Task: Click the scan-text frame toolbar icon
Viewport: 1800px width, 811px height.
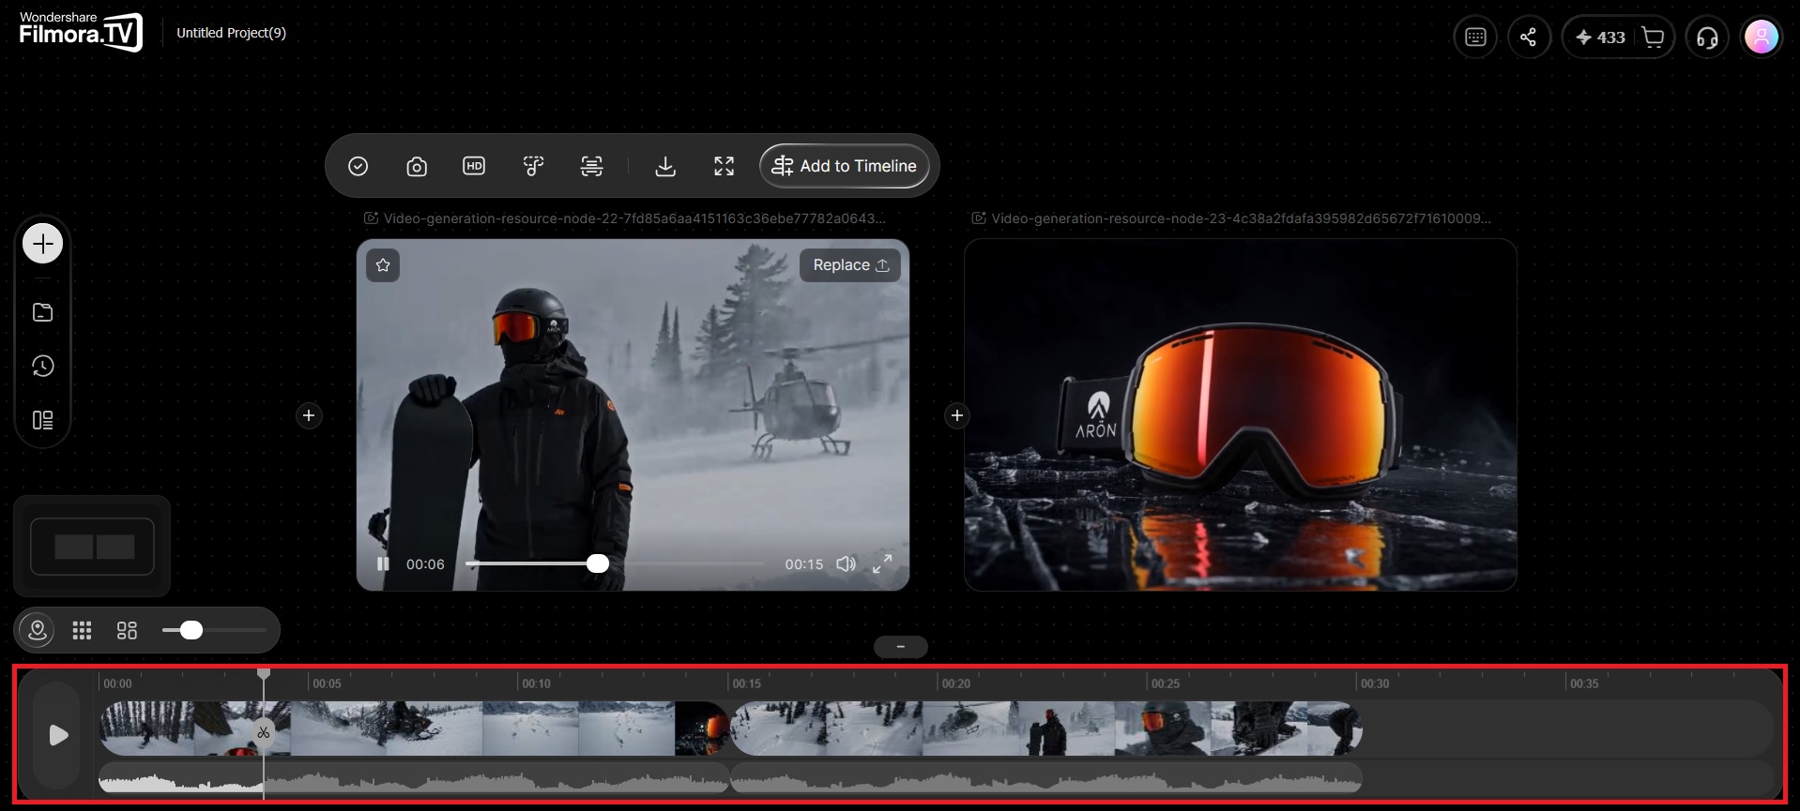Action: point(591,166)
